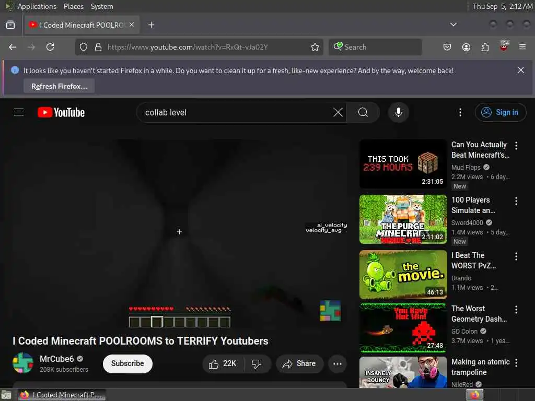The width and height of the screenshot is (535, 401).
Task: Click the Sword4000 channel name
Action: (x=467, y=222)
